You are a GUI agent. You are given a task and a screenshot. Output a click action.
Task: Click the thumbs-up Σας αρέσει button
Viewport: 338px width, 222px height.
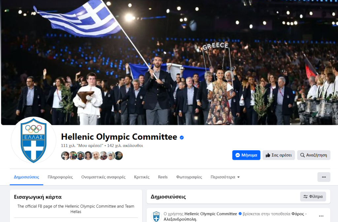tap(279, 155)
